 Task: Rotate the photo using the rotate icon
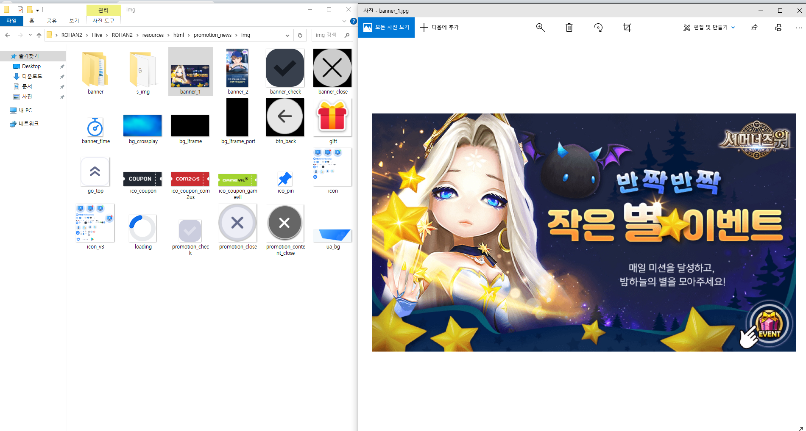pyautogui.click(x=598, y=28)
